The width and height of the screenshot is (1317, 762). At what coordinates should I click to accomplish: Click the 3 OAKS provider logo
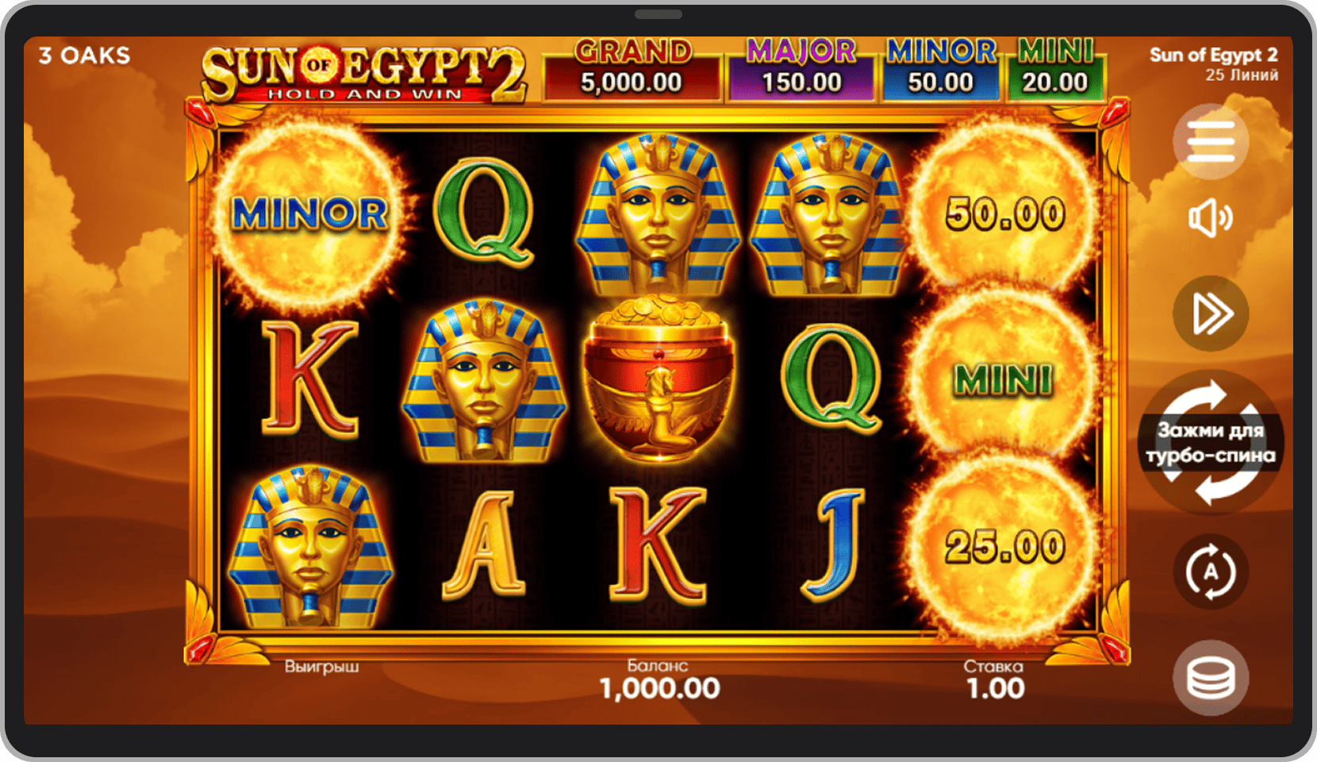85,56
